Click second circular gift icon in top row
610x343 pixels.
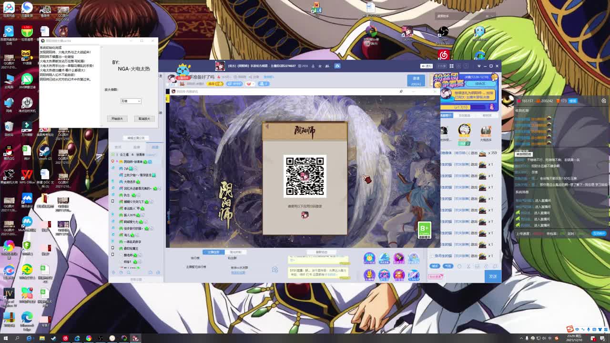(384, 258)
